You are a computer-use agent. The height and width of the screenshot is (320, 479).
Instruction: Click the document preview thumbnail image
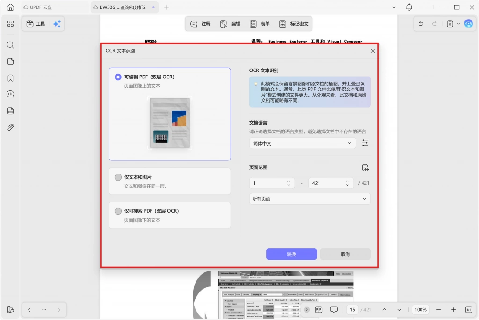(x=170, y=123)
